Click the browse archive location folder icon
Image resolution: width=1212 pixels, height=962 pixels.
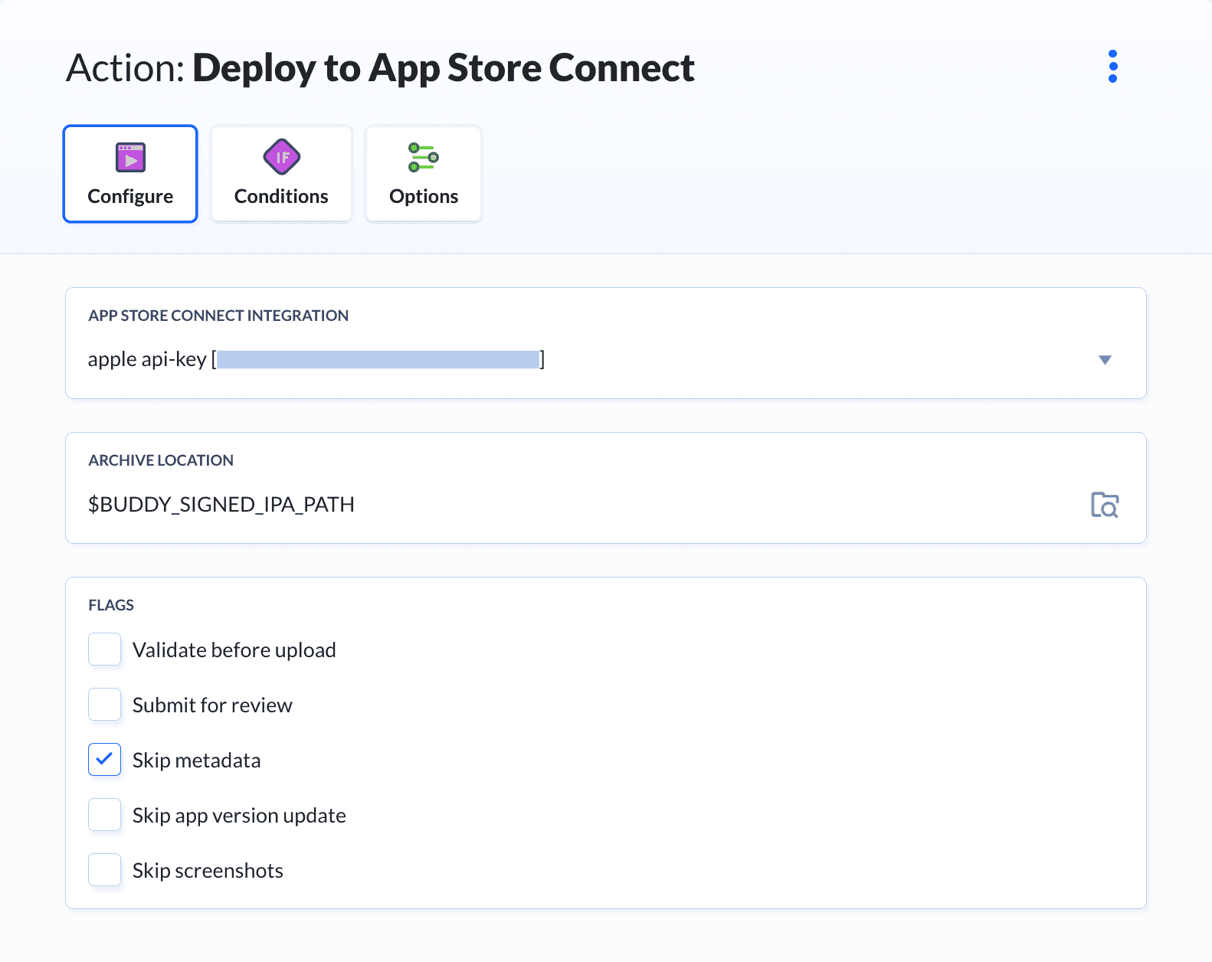point(1105,505)
